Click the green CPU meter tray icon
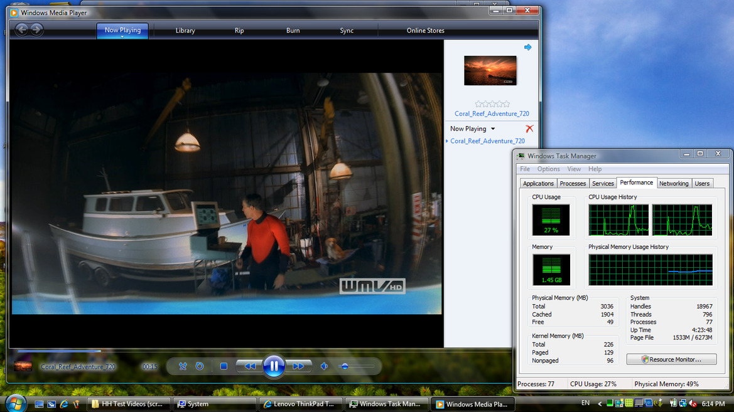The height and width of the screenshot is (412, 734). pos(610,403)
